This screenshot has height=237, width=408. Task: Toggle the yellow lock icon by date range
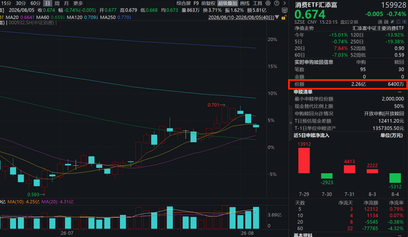(284, 17)
